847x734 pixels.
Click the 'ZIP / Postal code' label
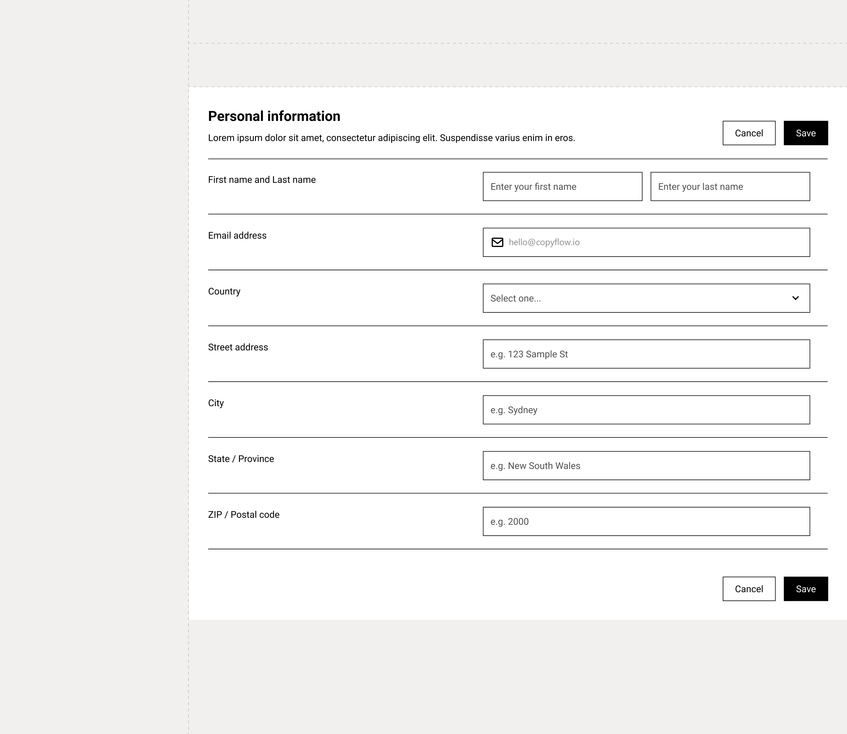point(244,515)
